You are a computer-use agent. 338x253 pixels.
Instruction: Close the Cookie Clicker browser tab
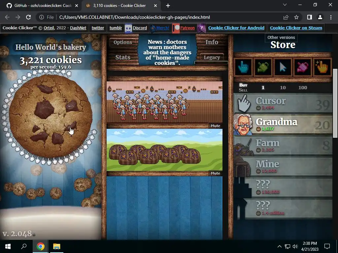click(155, 6)
